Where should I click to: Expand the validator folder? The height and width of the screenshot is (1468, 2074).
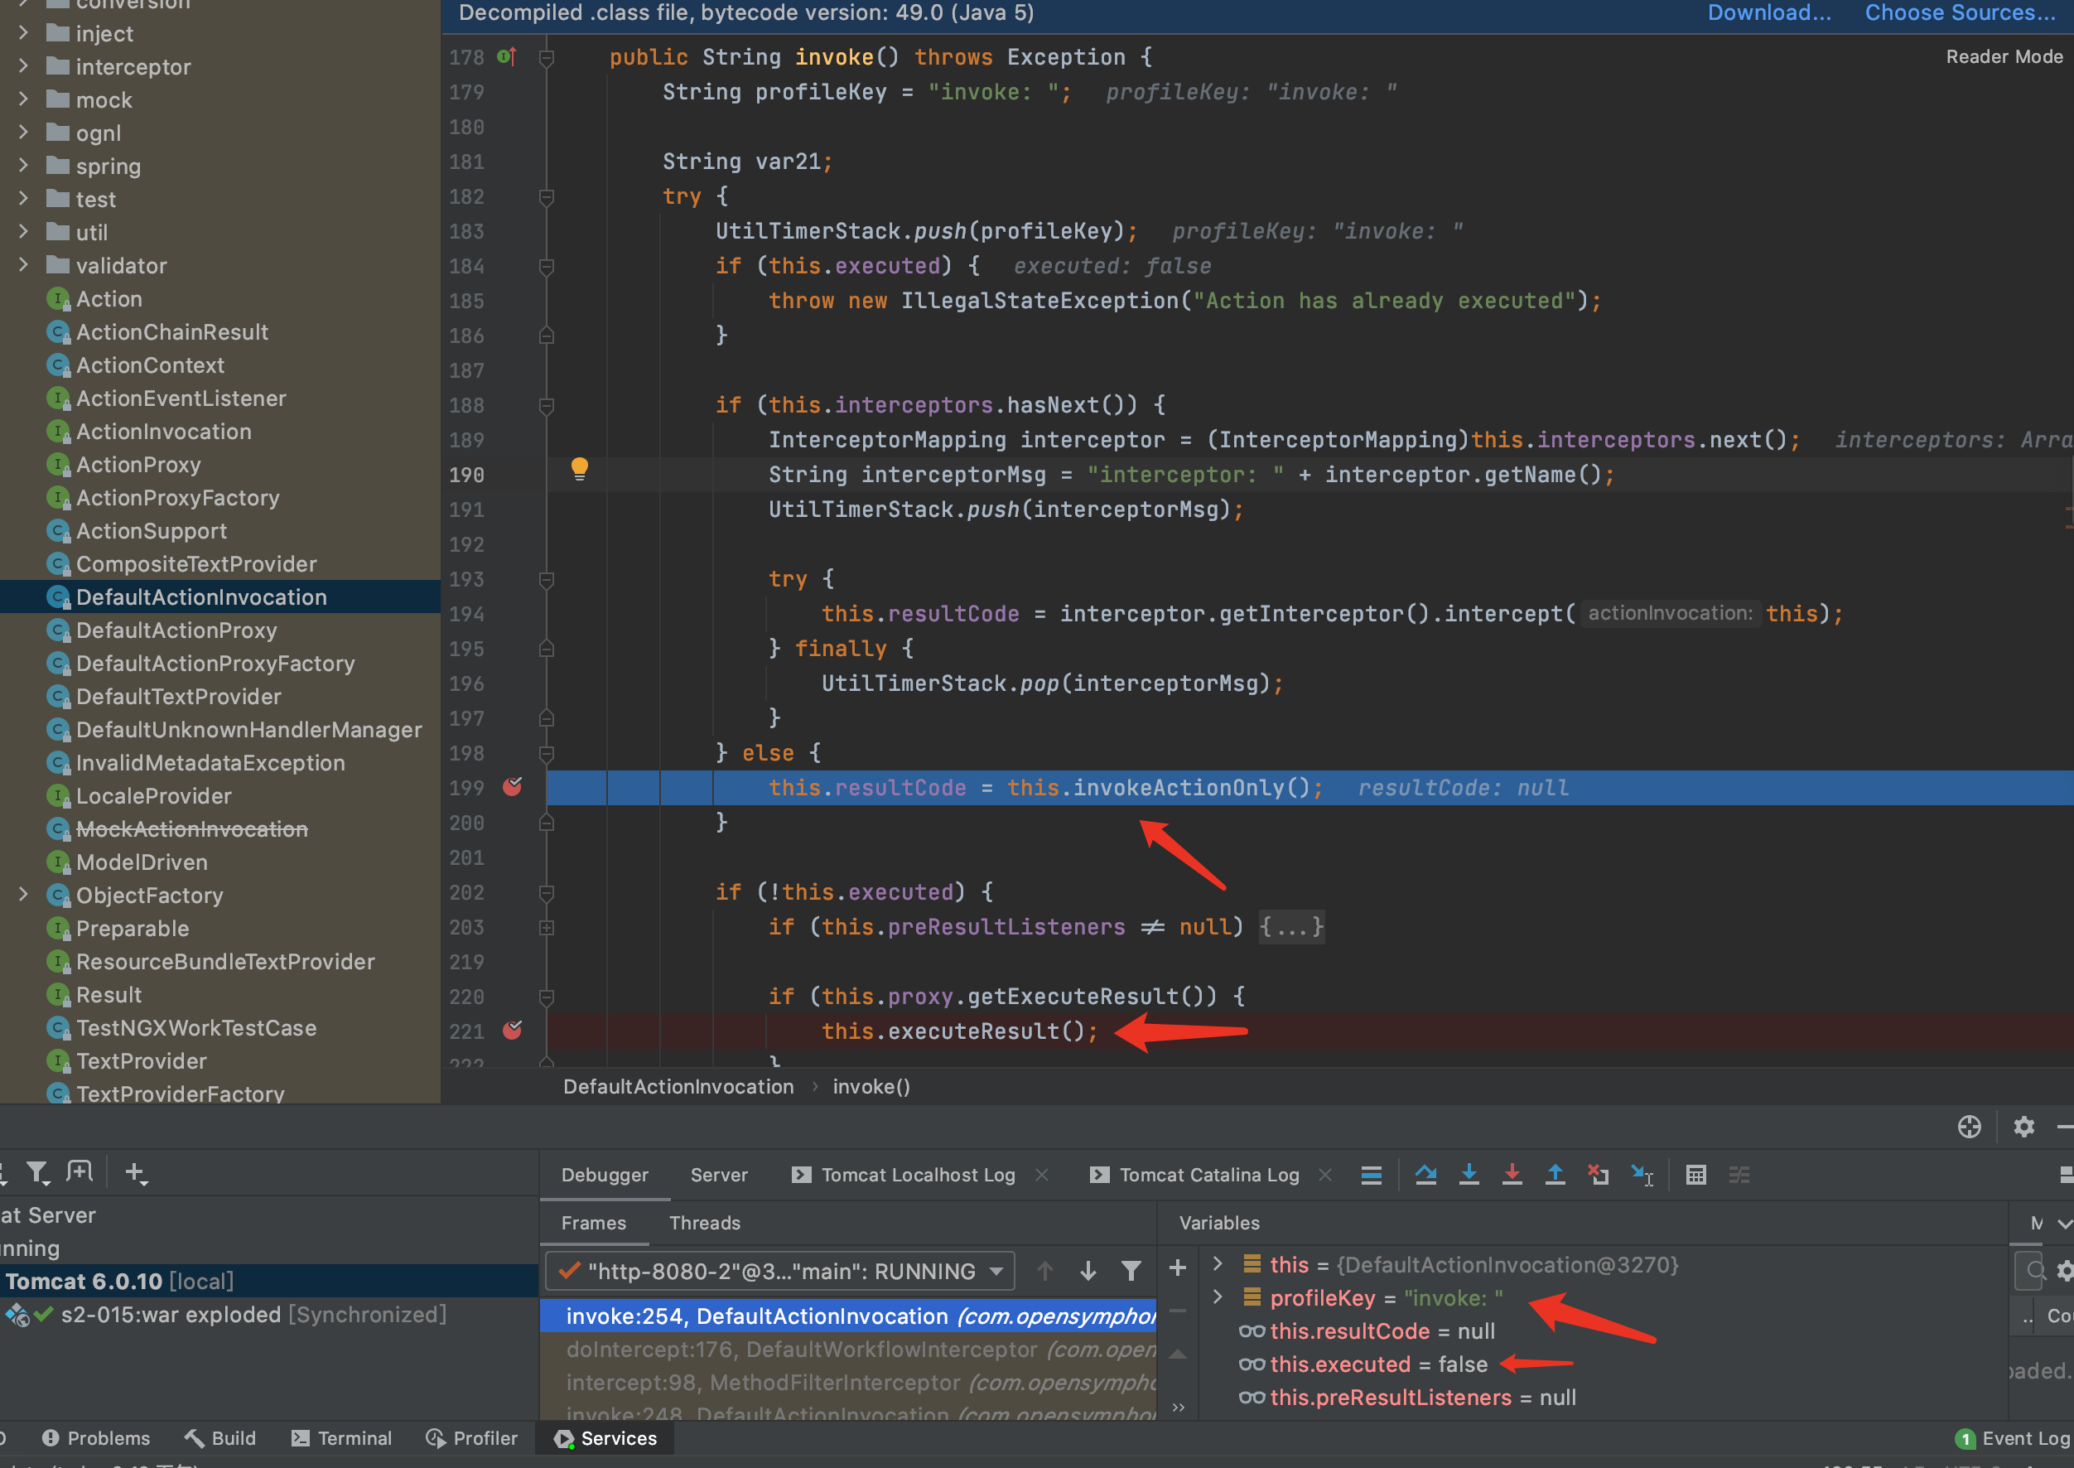pos(23,265)
